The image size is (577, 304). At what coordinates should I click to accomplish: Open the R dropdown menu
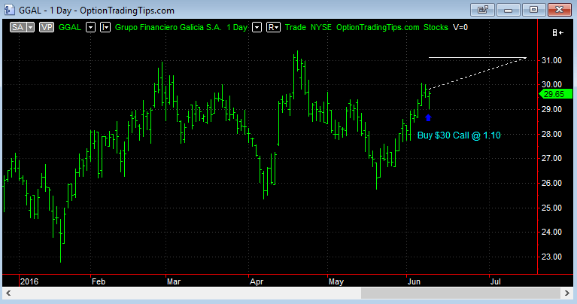pos(273,27)
